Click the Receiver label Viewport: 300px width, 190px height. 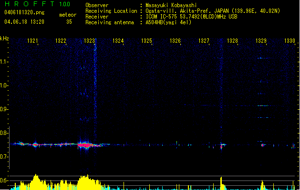(97, 17)
